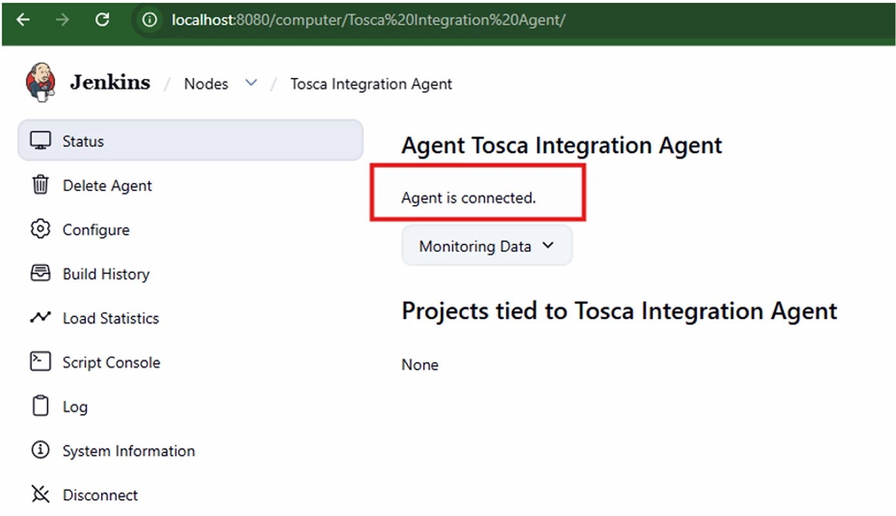Screen dimensions: 896x516
Task: Open site information icon in address bar
Action: coord(150,20)
